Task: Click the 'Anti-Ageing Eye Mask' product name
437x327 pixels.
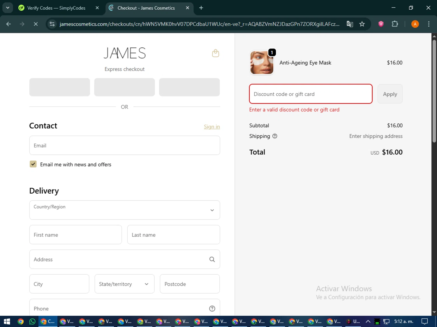Action: pyautogui.click(x=305, y=63)
